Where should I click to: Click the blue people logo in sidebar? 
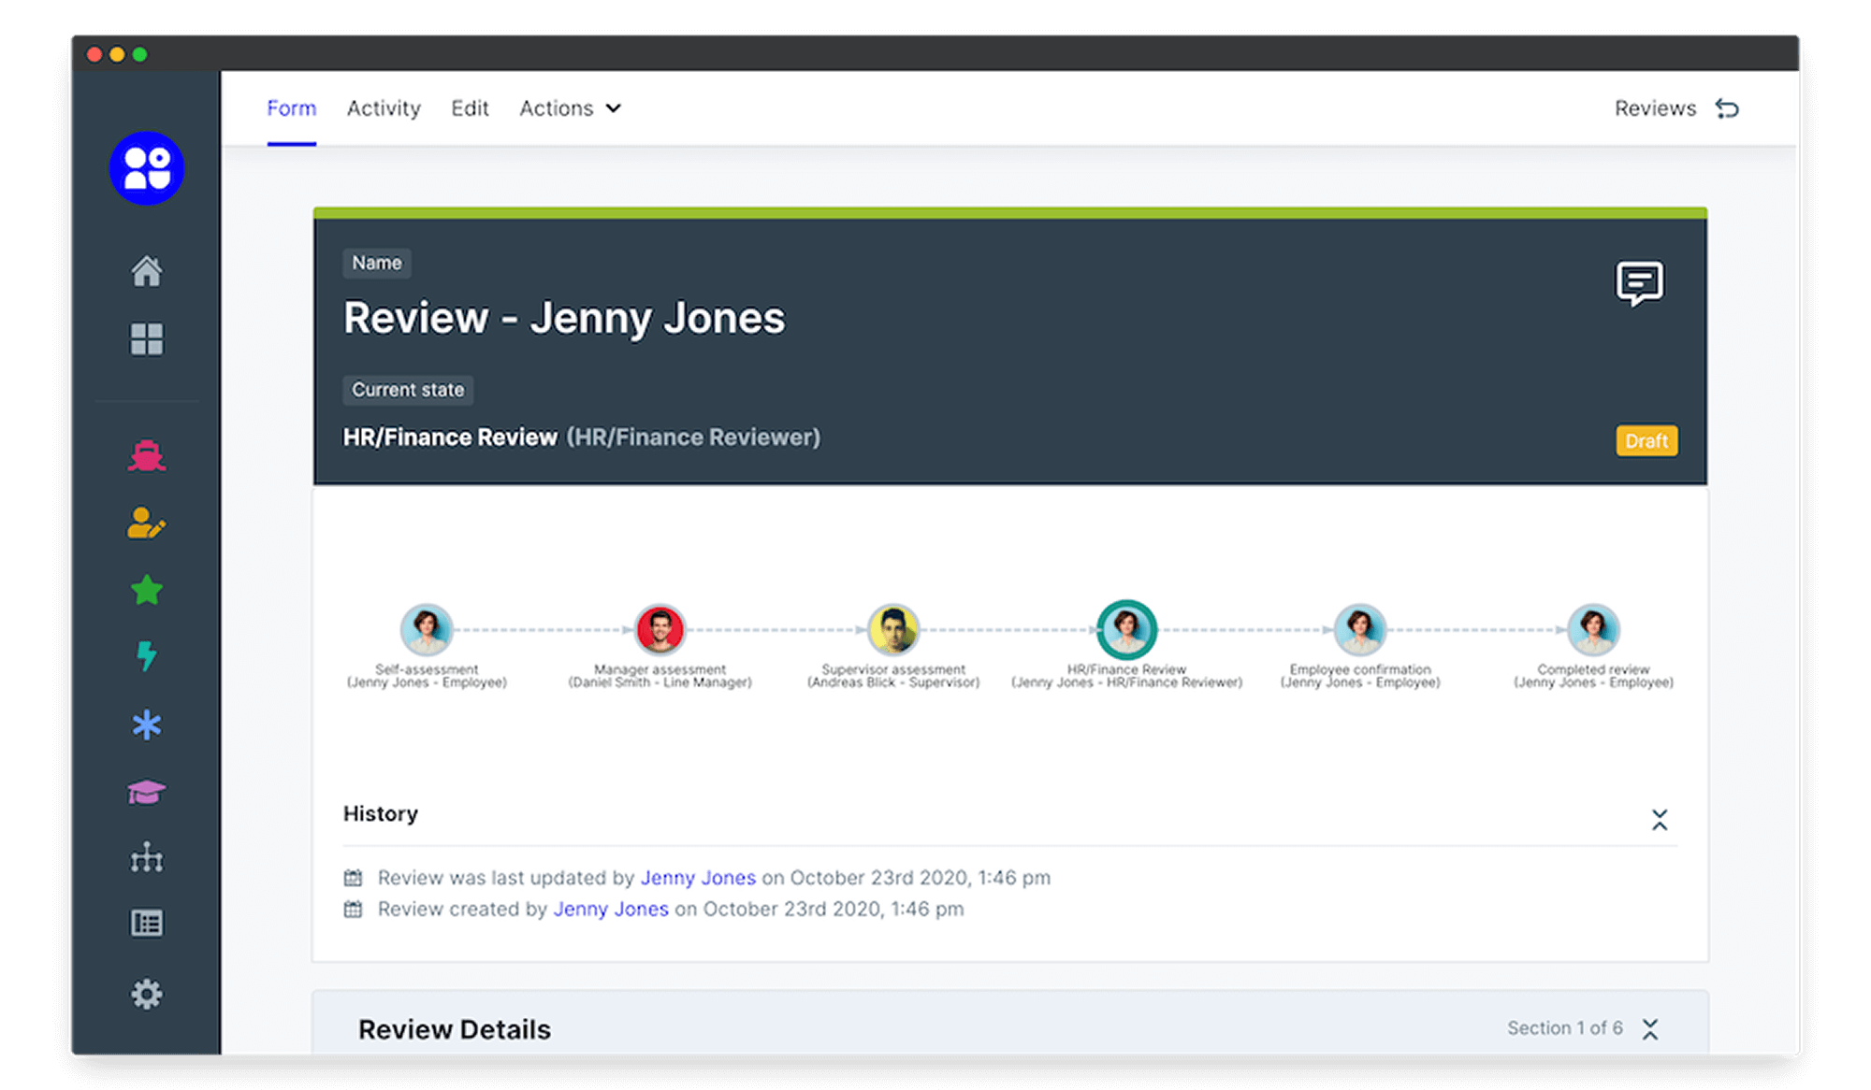click(147, 168)
